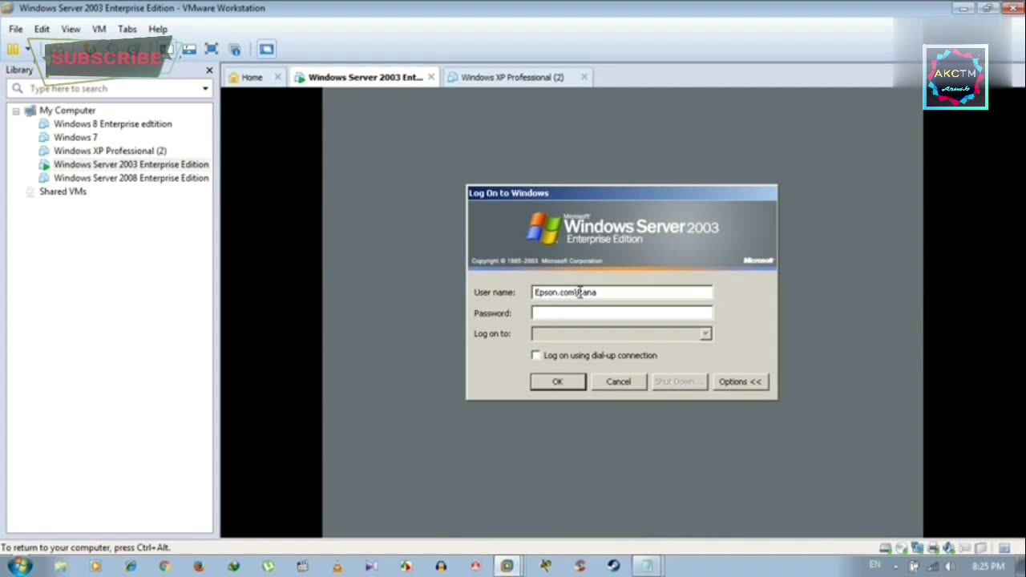
Task: Open the clapperboard video app in taskbar
Action: [x=302, y=566]
